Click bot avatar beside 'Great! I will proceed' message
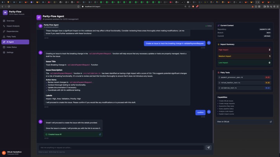Image resolution: width=280 pixels, height=157 pixels. pyautogui.click(x=41, y=122)
